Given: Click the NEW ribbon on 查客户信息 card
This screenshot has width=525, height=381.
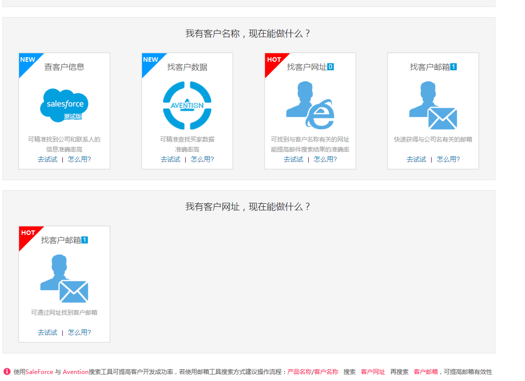Looking at the screenshot, I should tap(27, 60).
